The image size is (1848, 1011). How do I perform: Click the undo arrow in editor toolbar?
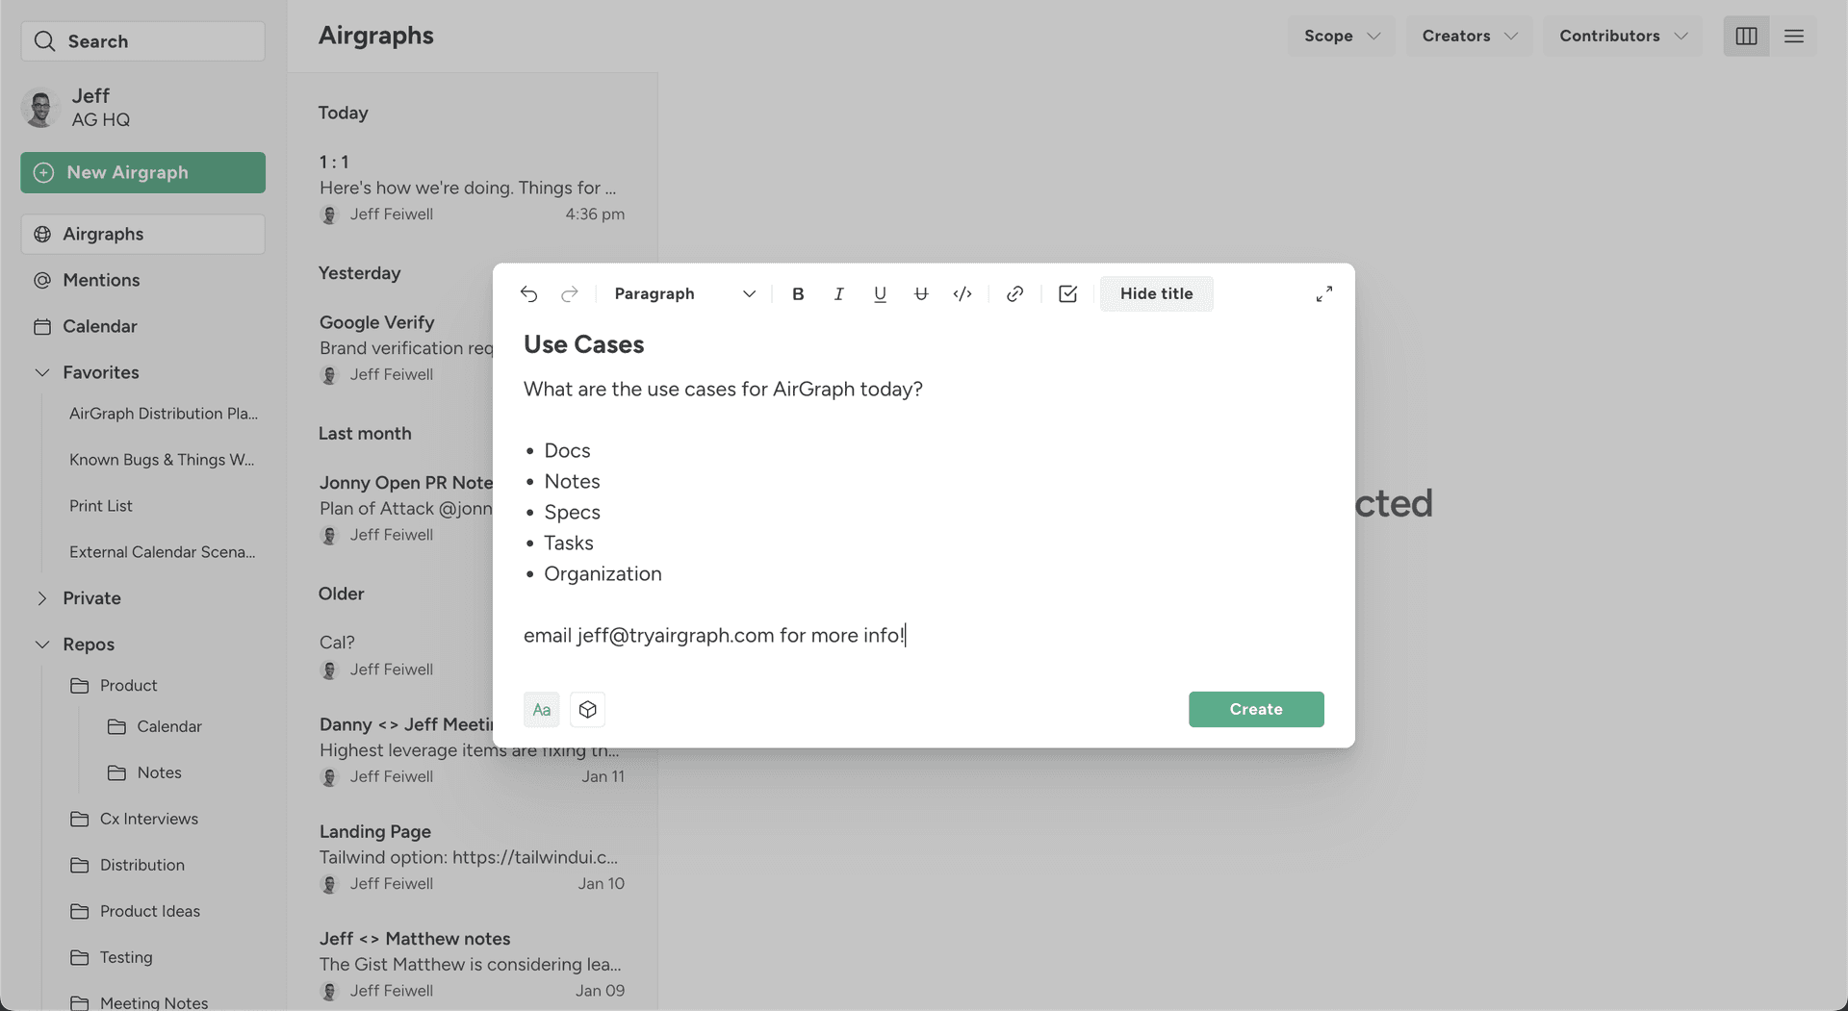(528, 293)
